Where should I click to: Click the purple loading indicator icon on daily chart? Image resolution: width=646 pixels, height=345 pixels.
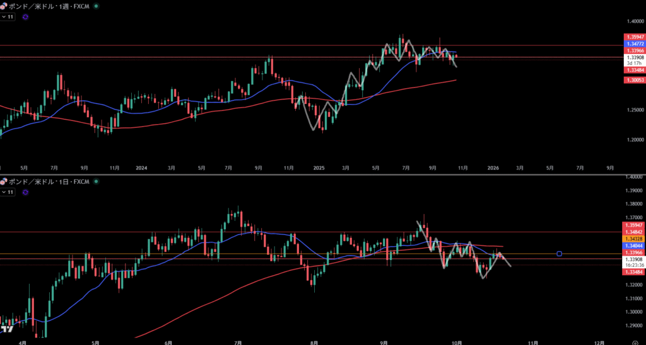pos(25,191)
